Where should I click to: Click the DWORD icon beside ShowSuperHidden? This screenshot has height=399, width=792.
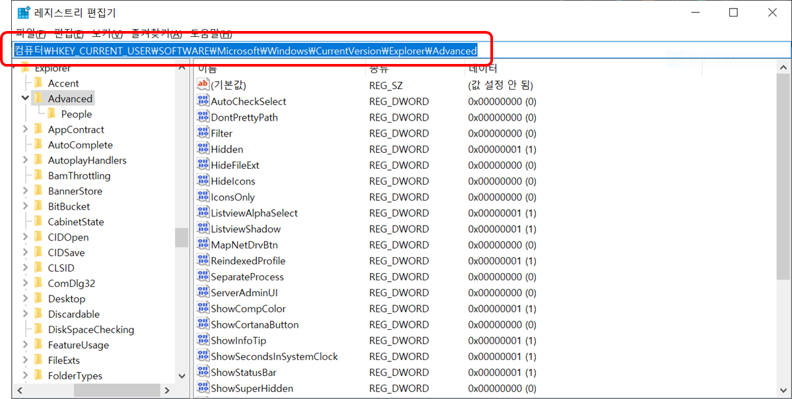203,388
